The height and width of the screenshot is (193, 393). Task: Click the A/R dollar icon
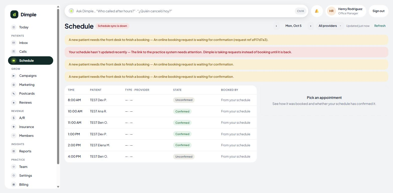(x=14, y=118)
